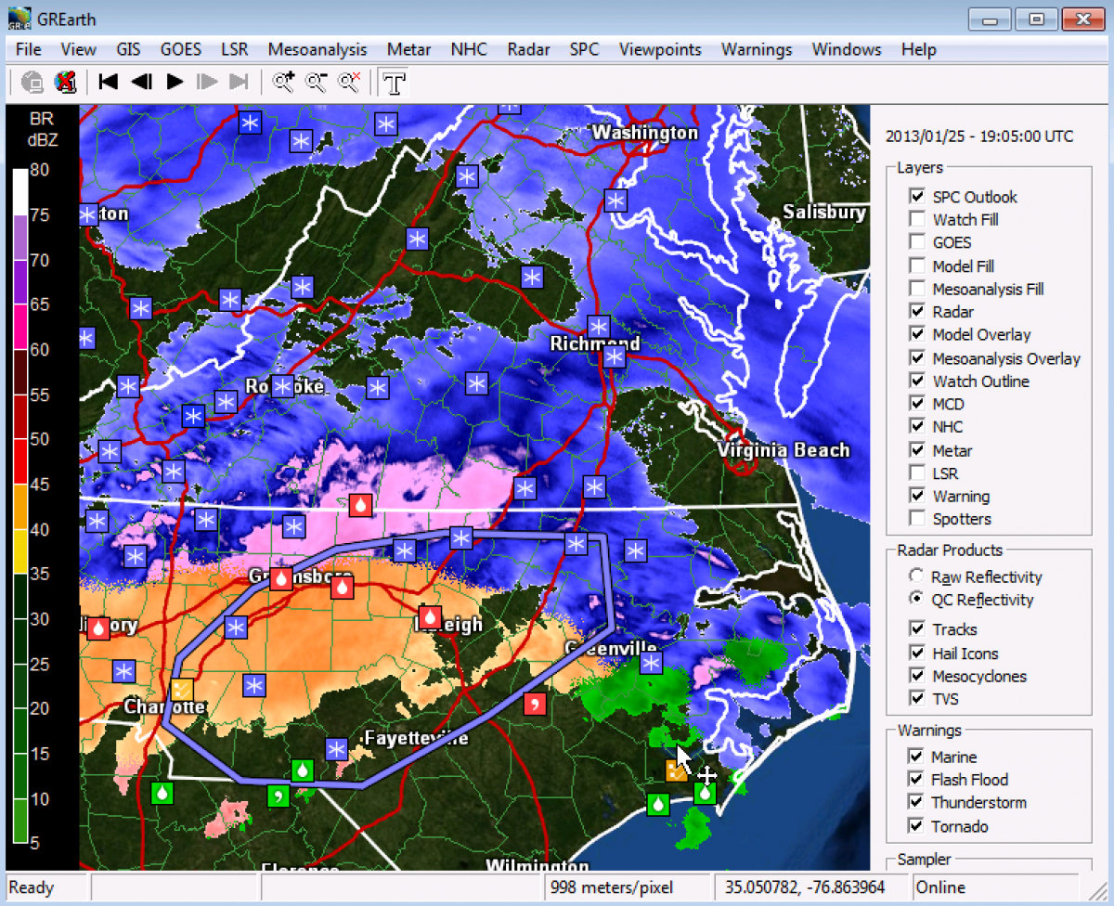The image size is (1114, 906).
Task: Click the Salisbury map label
Action: 824,213
